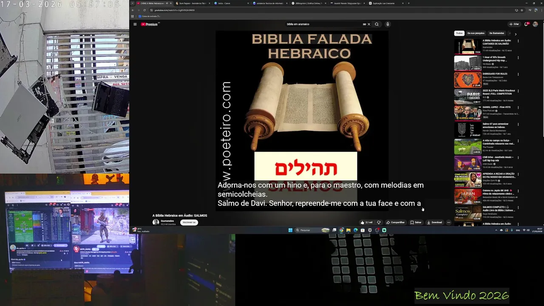Open the Windows Start button
The image size is (544, 306).
(290, 230)
